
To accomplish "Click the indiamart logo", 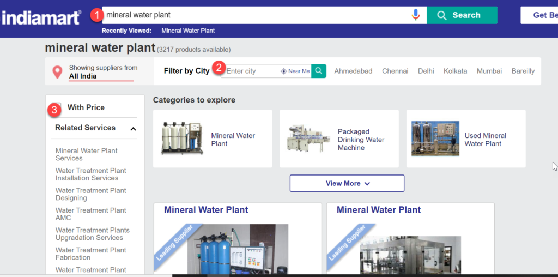I will pyautogui.click(x=40, y=17).
